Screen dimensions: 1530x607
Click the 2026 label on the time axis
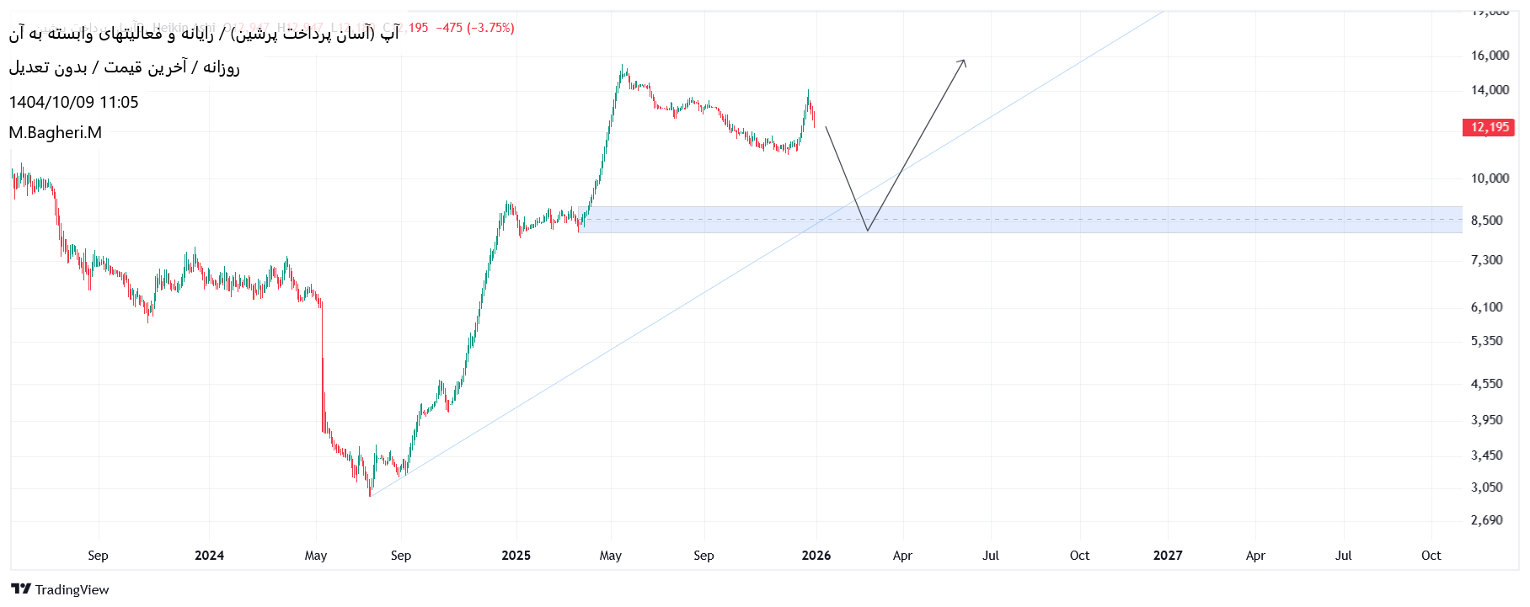[816, 555]
